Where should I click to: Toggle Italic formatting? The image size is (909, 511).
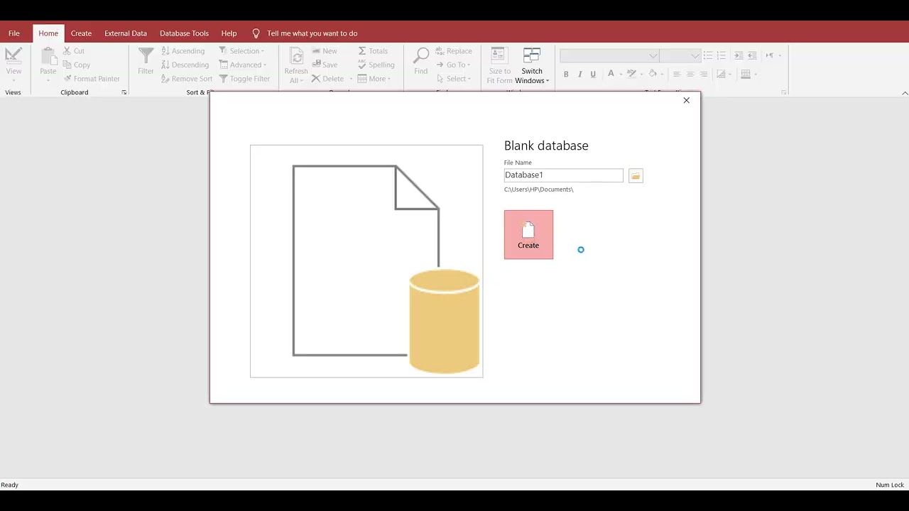579,74
